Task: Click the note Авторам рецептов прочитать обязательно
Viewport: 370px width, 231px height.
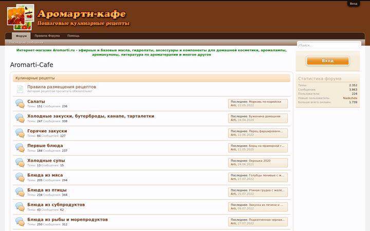Action: (60, 91)
